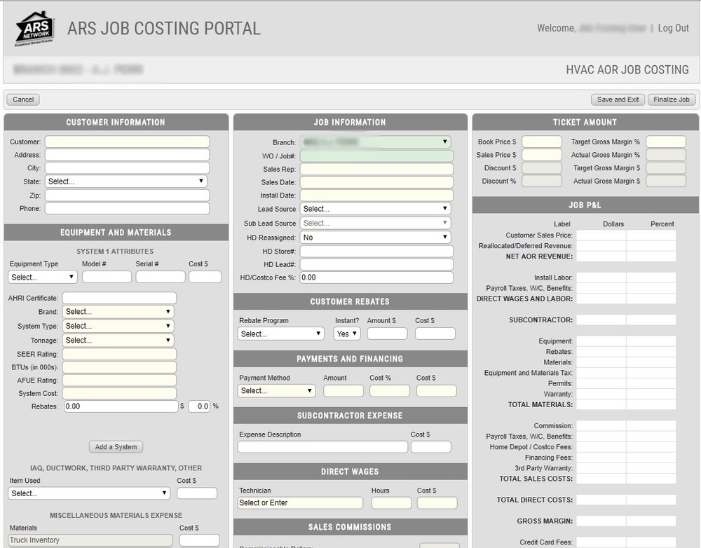701x548 pixels.
Task: Click the HD Lead# field
Action: point(376,265)
